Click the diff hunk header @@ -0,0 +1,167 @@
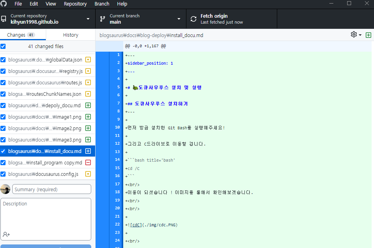The height and width of the screenshot is (248, 374). (x=145, y=46)
